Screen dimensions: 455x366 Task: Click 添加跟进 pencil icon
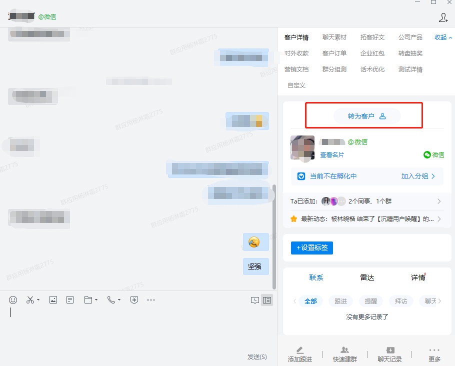click(299, 350)
